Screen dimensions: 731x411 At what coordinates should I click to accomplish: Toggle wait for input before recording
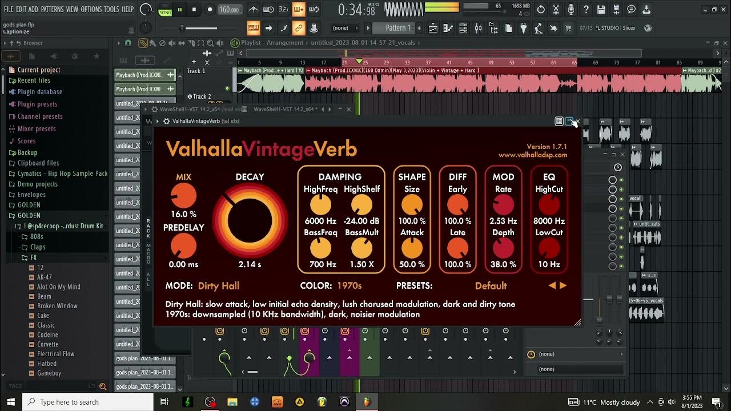tap(268, 9)
